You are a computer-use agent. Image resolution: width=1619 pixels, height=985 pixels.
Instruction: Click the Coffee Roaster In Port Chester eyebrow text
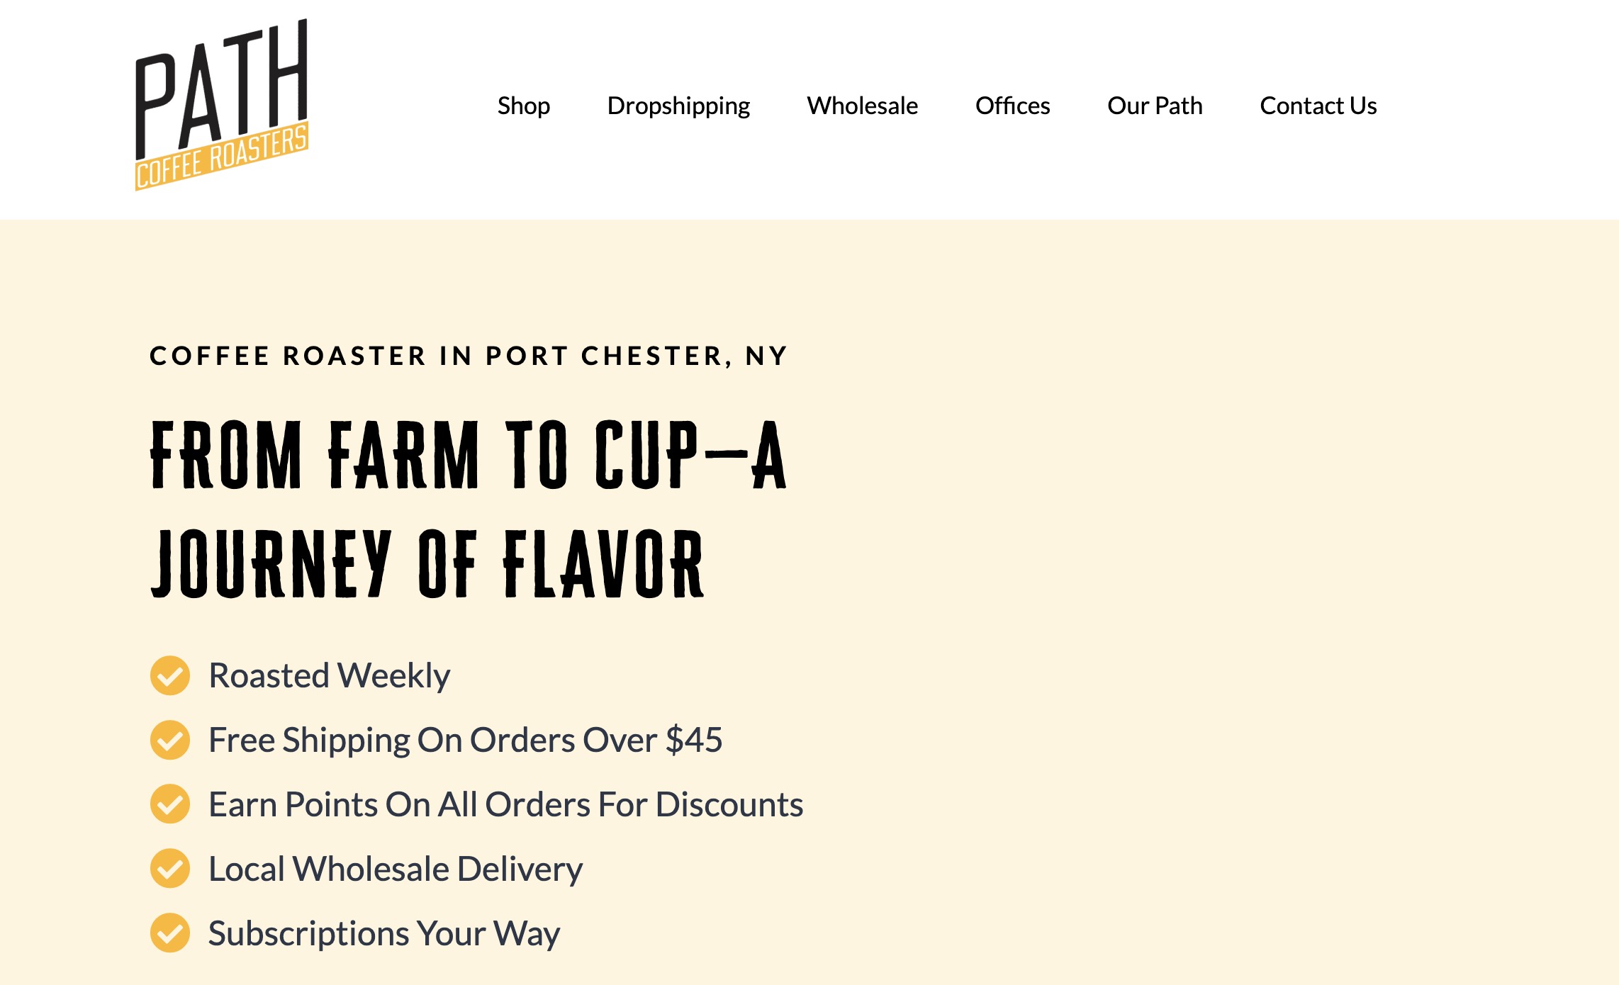pyautogui.click(x=468, y=356)
